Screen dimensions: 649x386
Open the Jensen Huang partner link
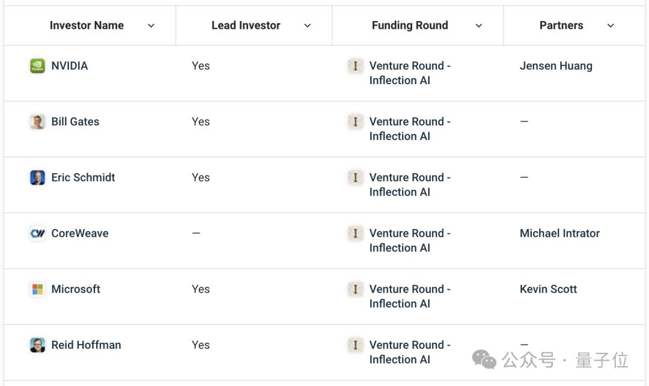(556, 66)
